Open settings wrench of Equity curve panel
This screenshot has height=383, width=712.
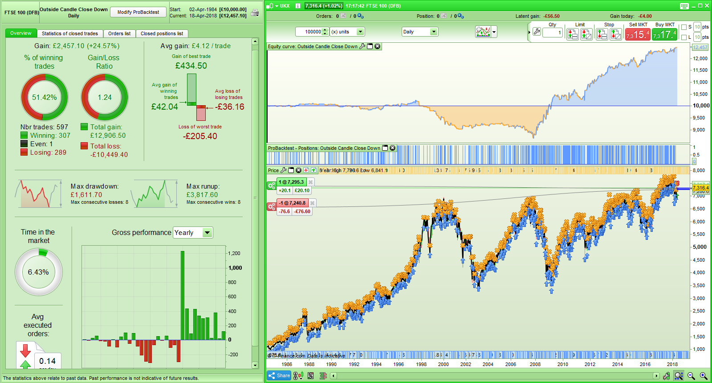click(x=362, y=46)
